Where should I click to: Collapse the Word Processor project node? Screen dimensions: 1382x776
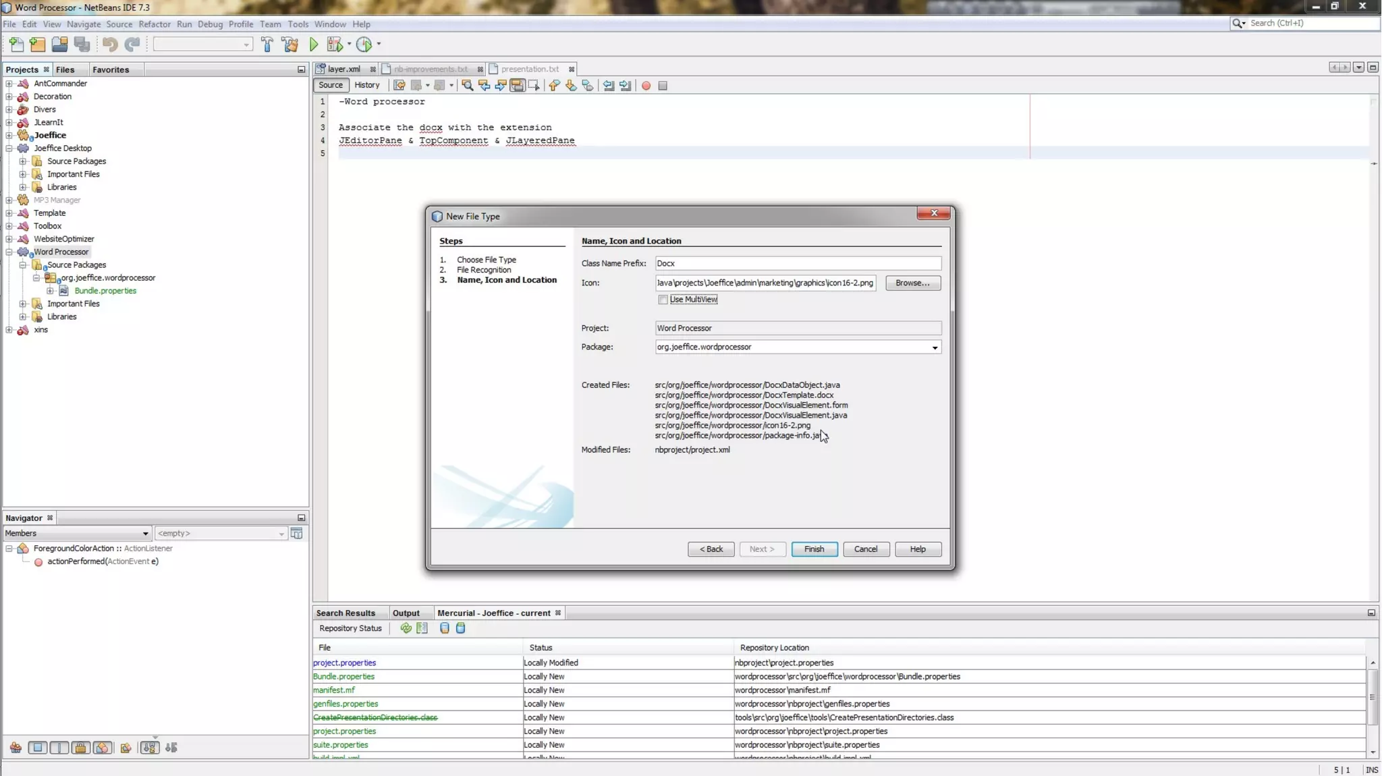[x=9, y=252]
